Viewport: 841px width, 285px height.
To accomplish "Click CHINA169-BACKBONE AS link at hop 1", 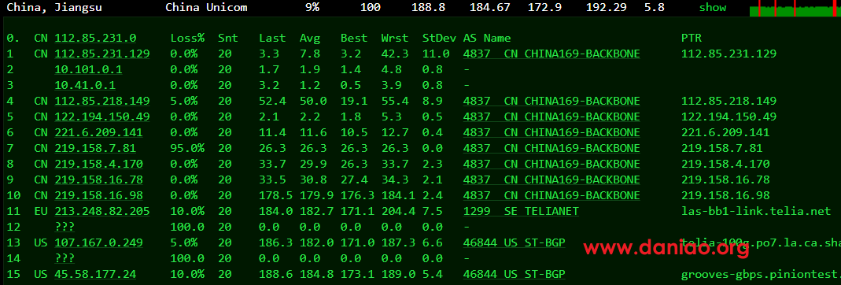I will tap(551, 54).
